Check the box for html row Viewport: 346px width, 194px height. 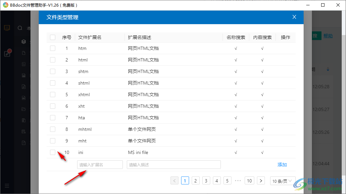53,60
